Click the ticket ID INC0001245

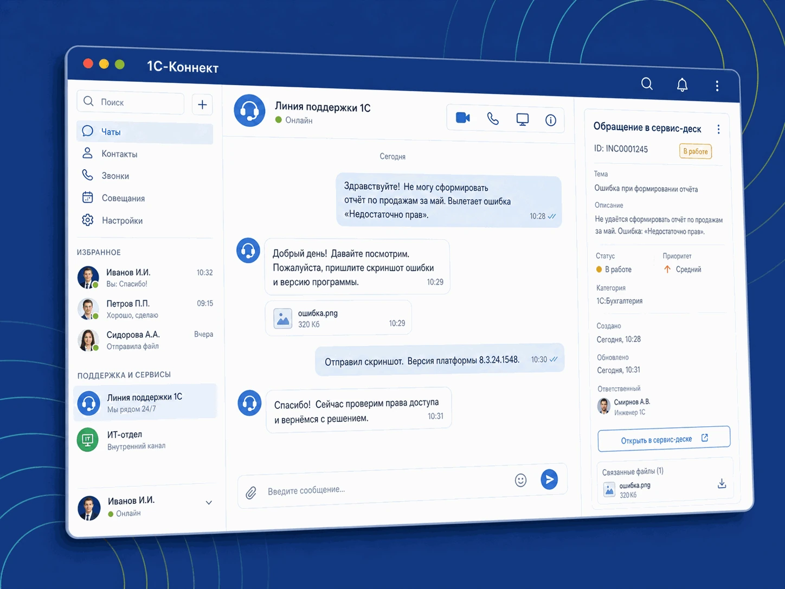(621, 149)
